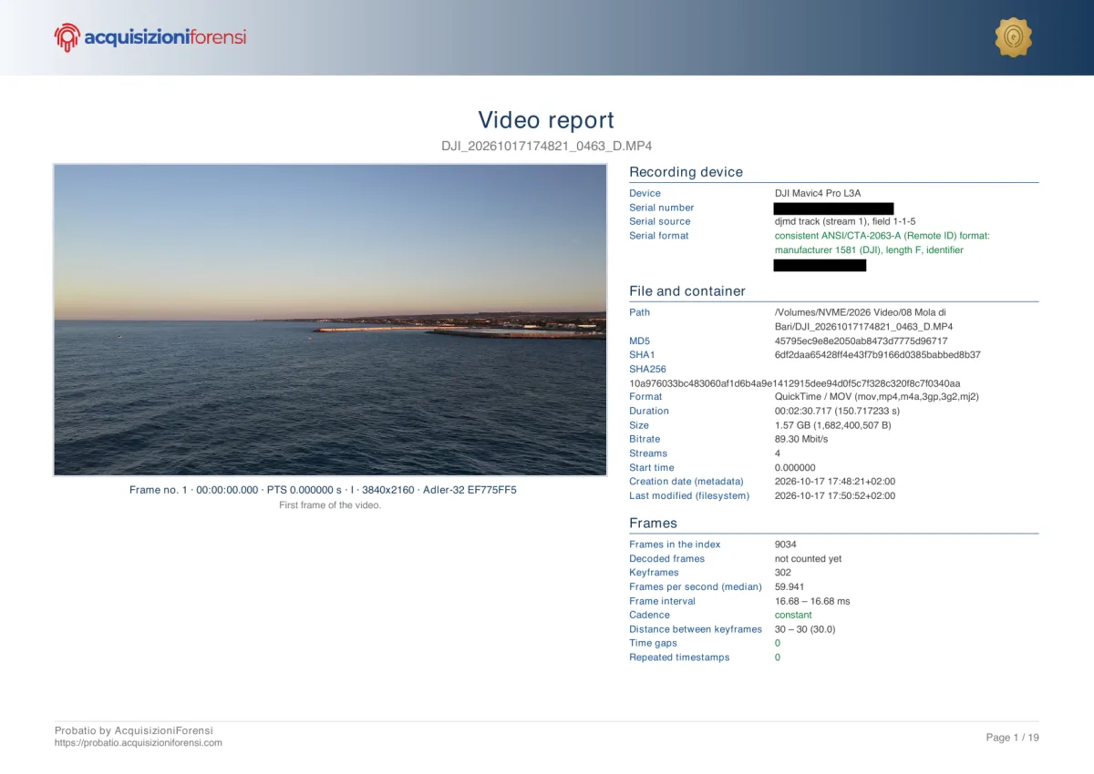Select the "Video report" title
Viewport: 1094px width, 774px height.
[x=546, y=120]
